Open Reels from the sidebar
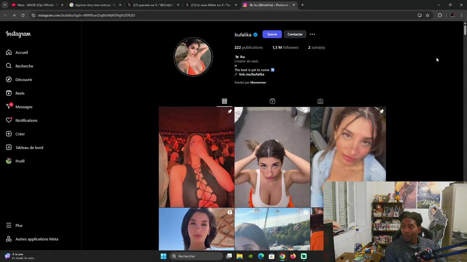The width and height of the screenshot is (467, 262). (15, 93)
